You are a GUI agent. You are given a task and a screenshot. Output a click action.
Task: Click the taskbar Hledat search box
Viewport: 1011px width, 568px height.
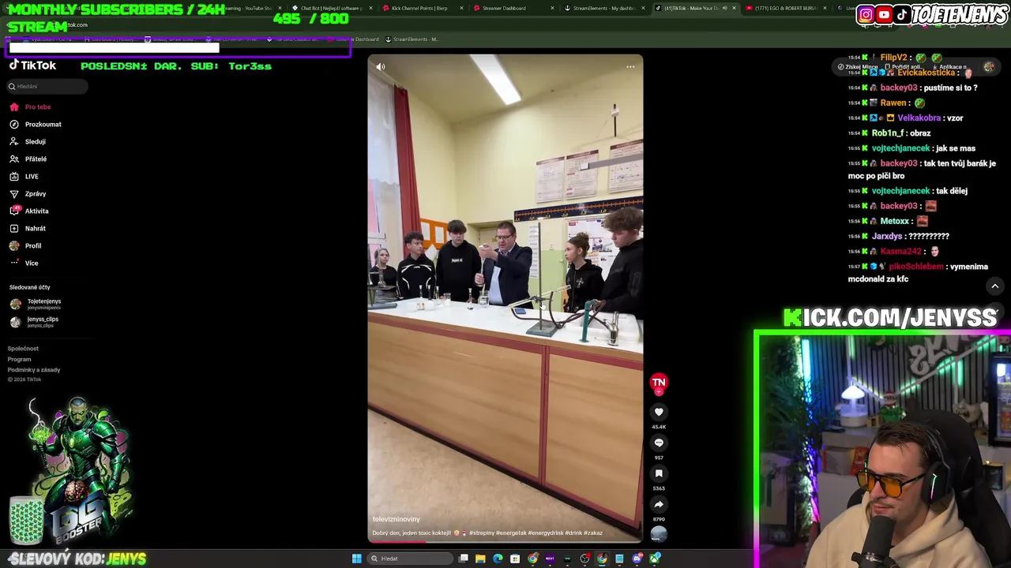tap(408, 559)
